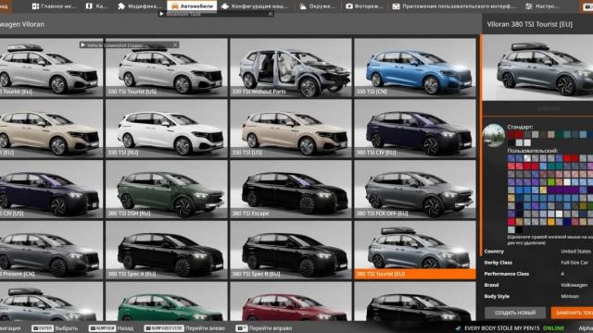Pick the green 380 TSI DSH [RU] car
Screen dimensions: 593x333
tap(167, 189)
